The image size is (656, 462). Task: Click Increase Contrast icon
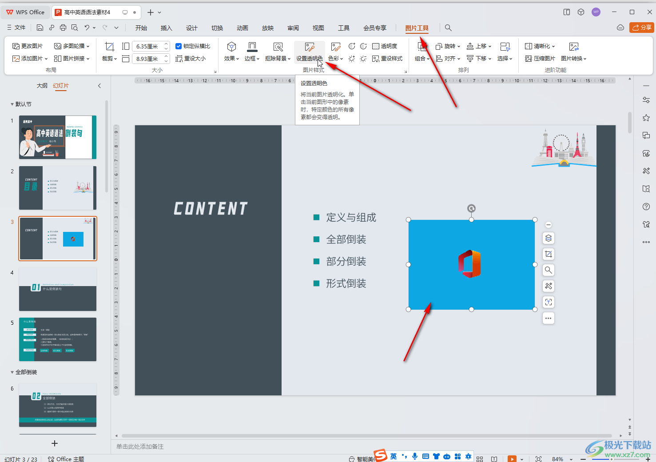pyautogui.click(x=352, y=46)
